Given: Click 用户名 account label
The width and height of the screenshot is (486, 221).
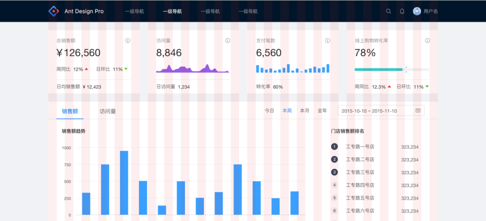Looking at the screenshot, I should pyautogui.click(x=431, y=11).
